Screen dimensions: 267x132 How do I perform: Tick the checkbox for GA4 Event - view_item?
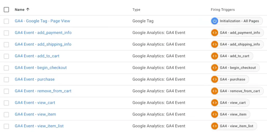6,115
